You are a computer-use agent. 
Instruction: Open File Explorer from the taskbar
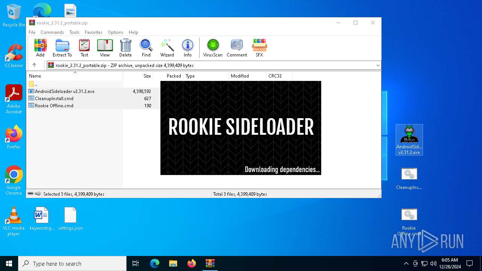click(173, 263)
